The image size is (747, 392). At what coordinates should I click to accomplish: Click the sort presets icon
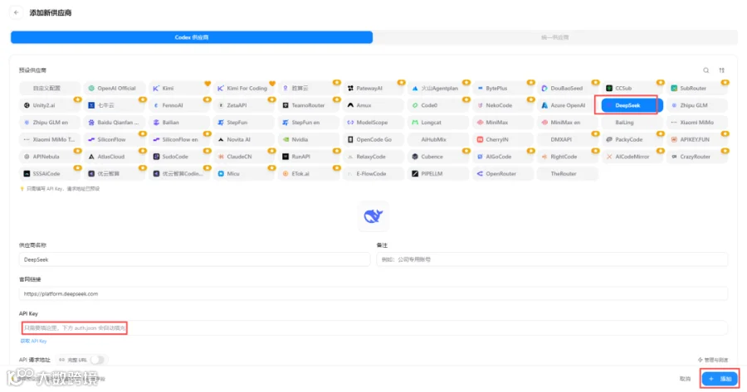point(722,70)
